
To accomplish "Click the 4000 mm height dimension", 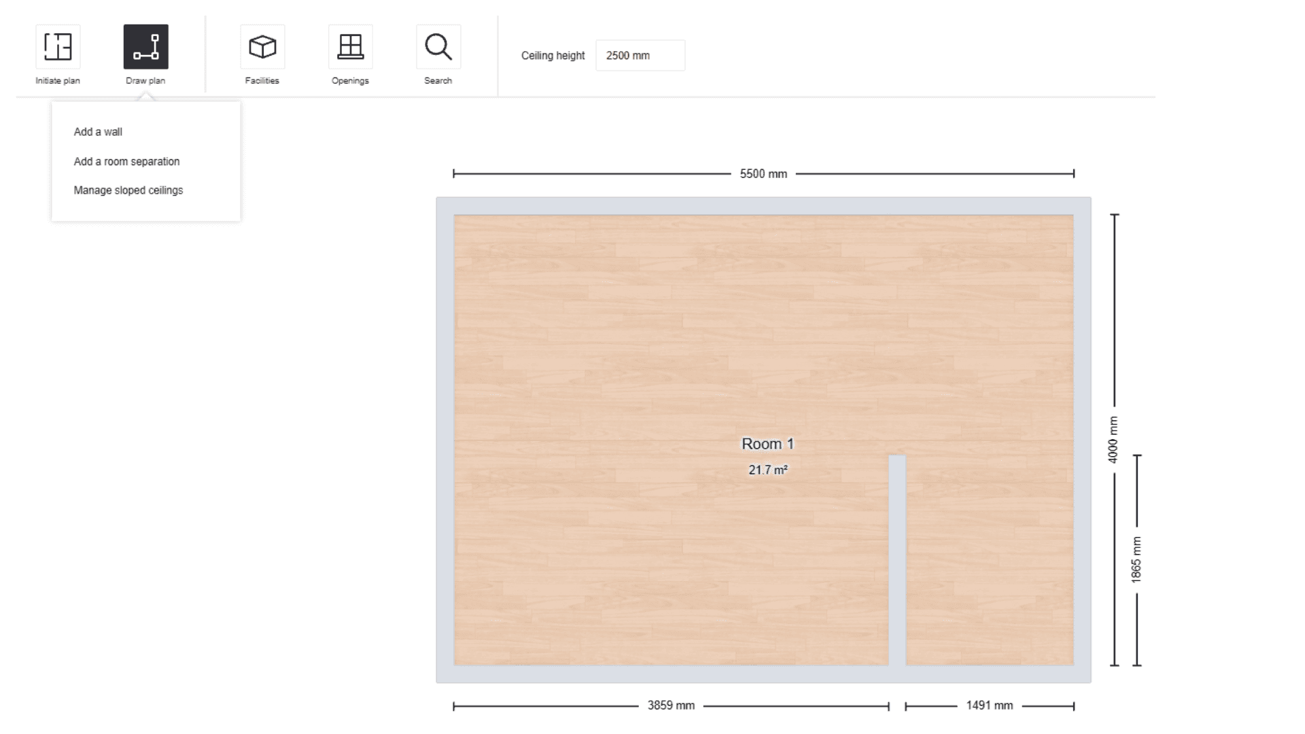I will [x=1113, y=440].
